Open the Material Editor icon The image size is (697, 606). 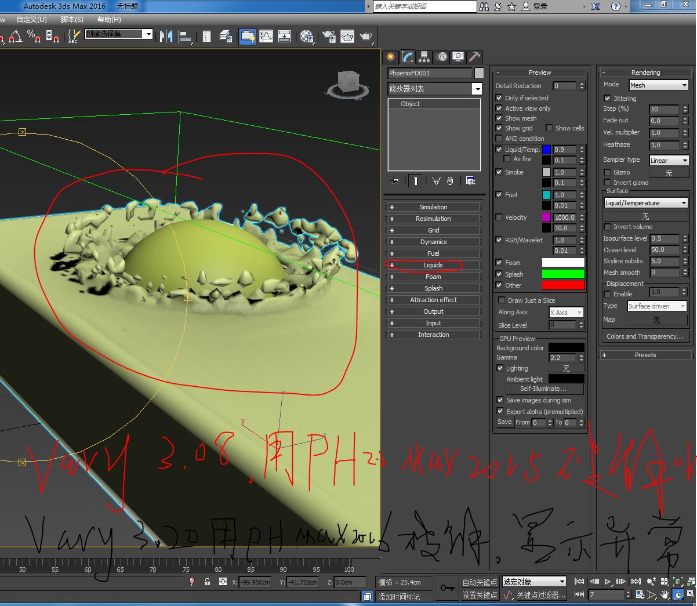(307, 37)
